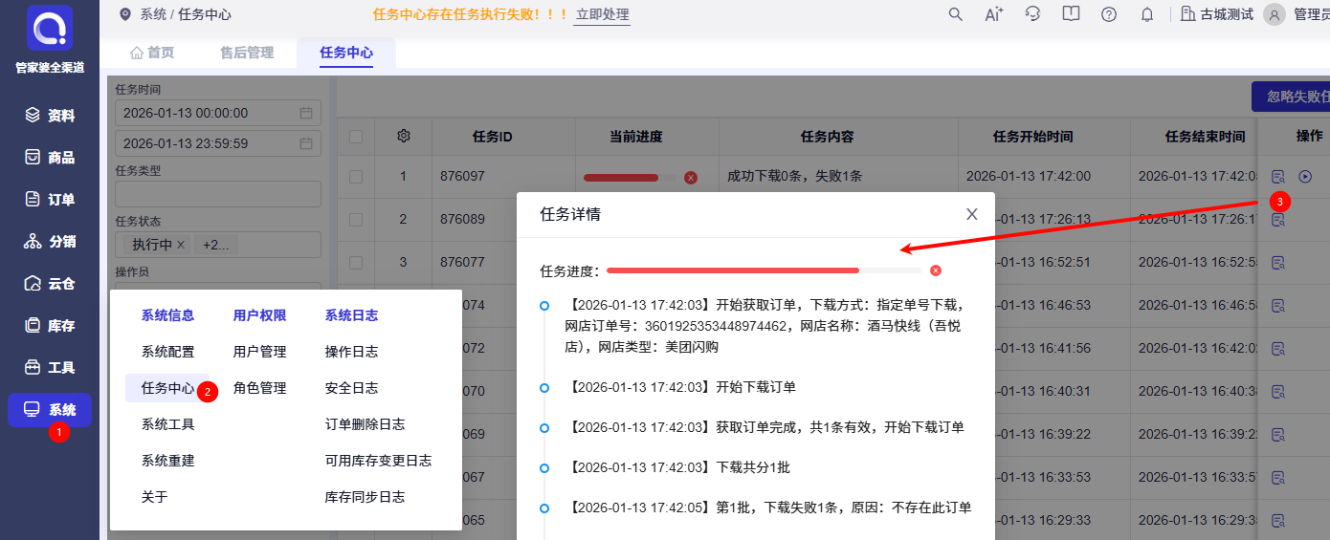
Task: Open the 任务状态 multi-select dropdown
Action: point(217,245)
